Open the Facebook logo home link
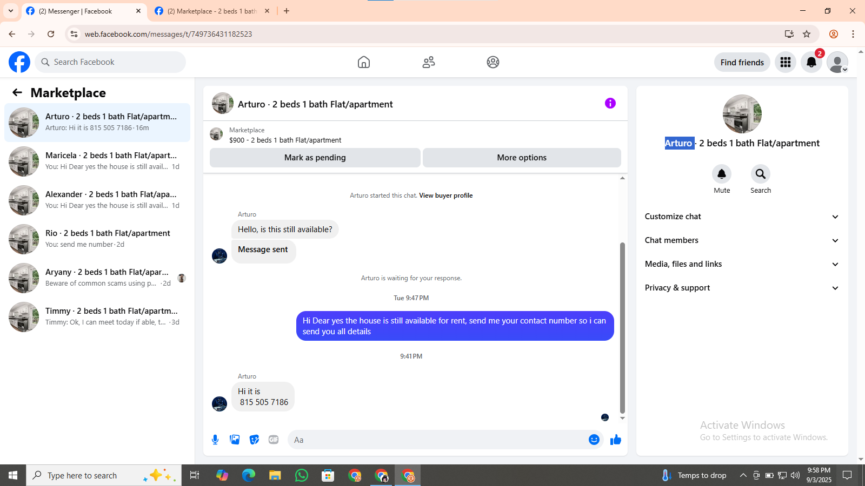 (x=19, y=62)
